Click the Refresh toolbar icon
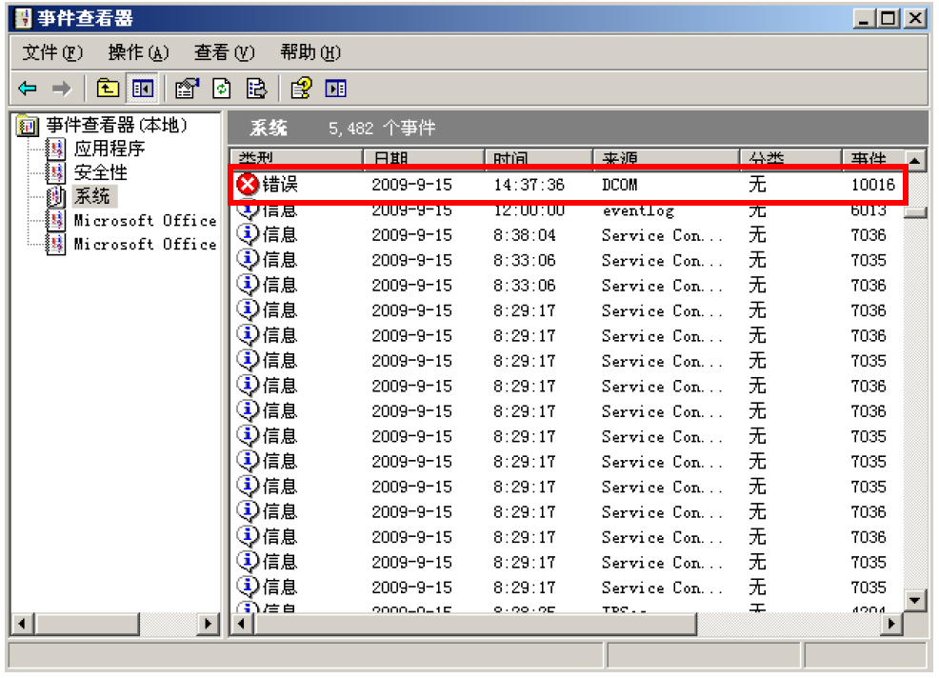The height and width of the screenshot is (678, 939). point(221,89)
